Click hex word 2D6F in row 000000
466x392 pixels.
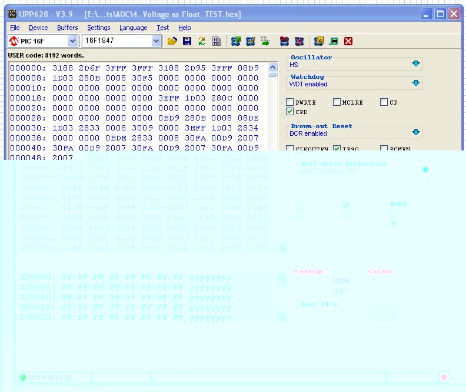click(x=89, y=68)
